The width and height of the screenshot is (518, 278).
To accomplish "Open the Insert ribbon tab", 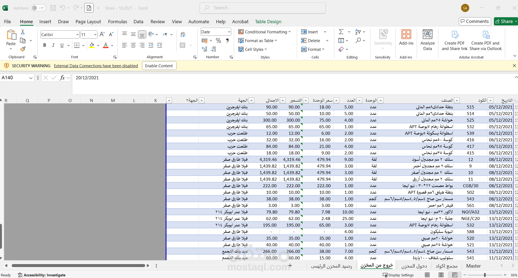I will (x=45, y=22).
